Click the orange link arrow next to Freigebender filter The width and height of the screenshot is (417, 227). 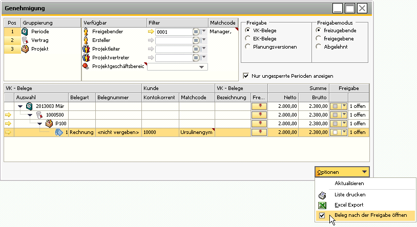point(151,32)
